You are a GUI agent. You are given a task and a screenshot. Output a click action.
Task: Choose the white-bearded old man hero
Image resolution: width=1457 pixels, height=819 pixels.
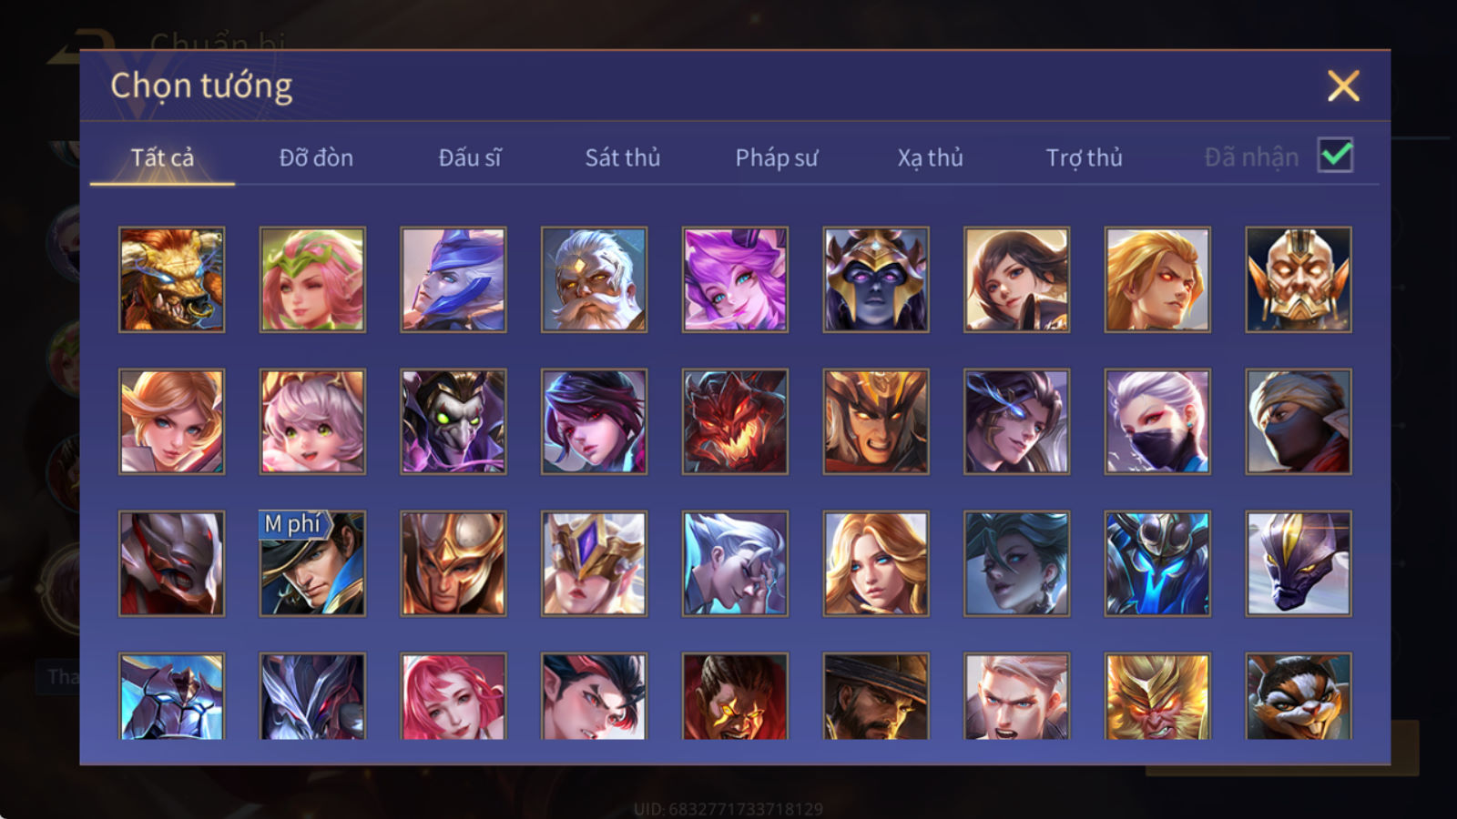click(x=594, y=279)
